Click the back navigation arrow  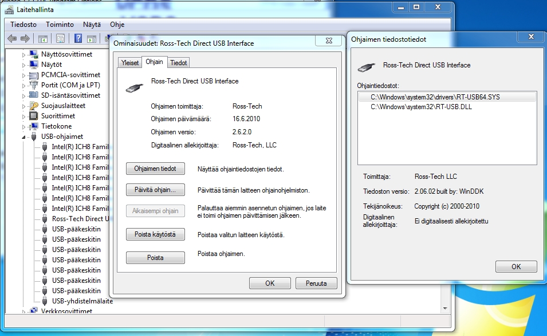12,39
